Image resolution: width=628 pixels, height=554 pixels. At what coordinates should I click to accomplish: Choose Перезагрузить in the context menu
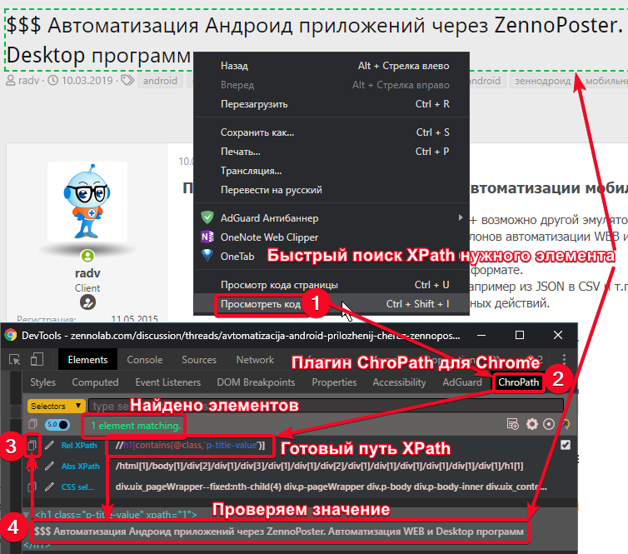(331, 104)
